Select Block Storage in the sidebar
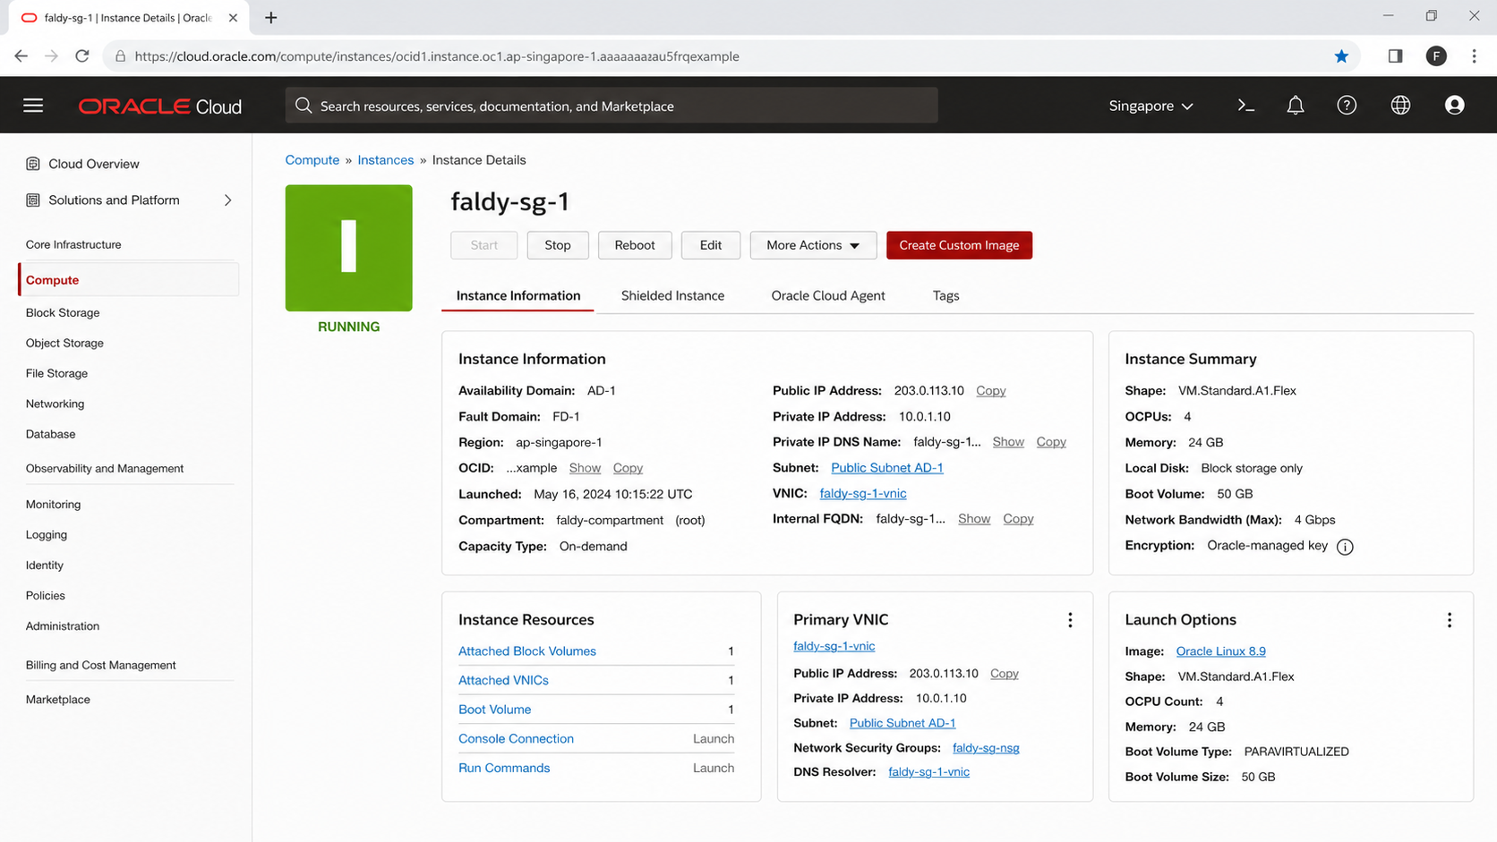The image size is (1497, 842). coord(63,313)
